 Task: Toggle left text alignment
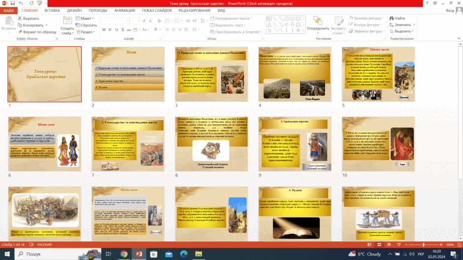(x=167, y=29)
